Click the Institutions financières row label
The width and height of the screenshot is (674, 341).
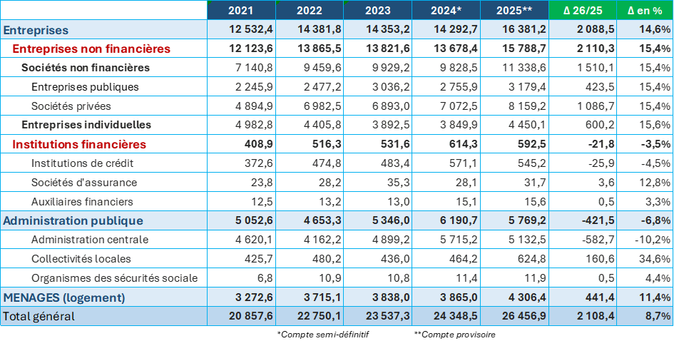79,144
